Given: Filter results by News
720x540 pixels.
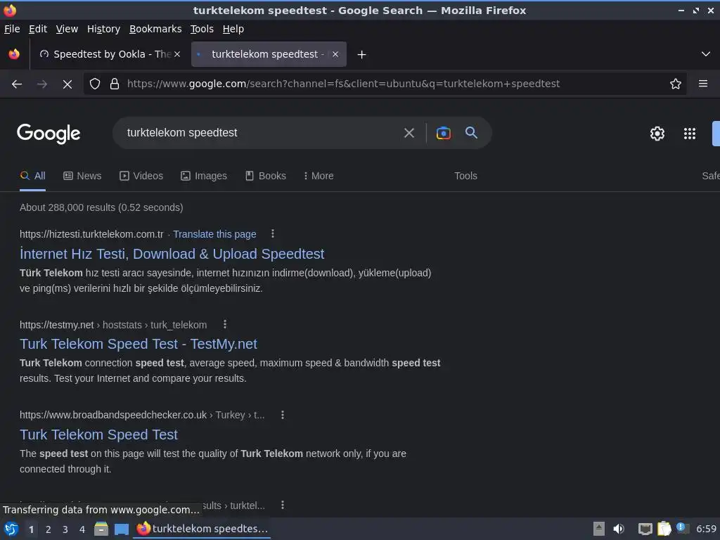Looking at the screenshot, I should [x=83, y=176].
